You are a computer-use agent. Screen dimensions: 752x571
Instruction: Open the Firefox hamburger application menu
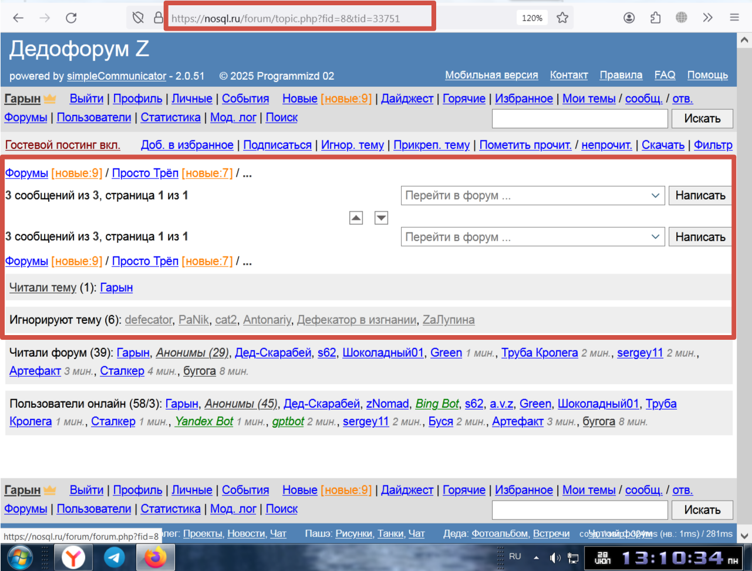pos(734,18)
